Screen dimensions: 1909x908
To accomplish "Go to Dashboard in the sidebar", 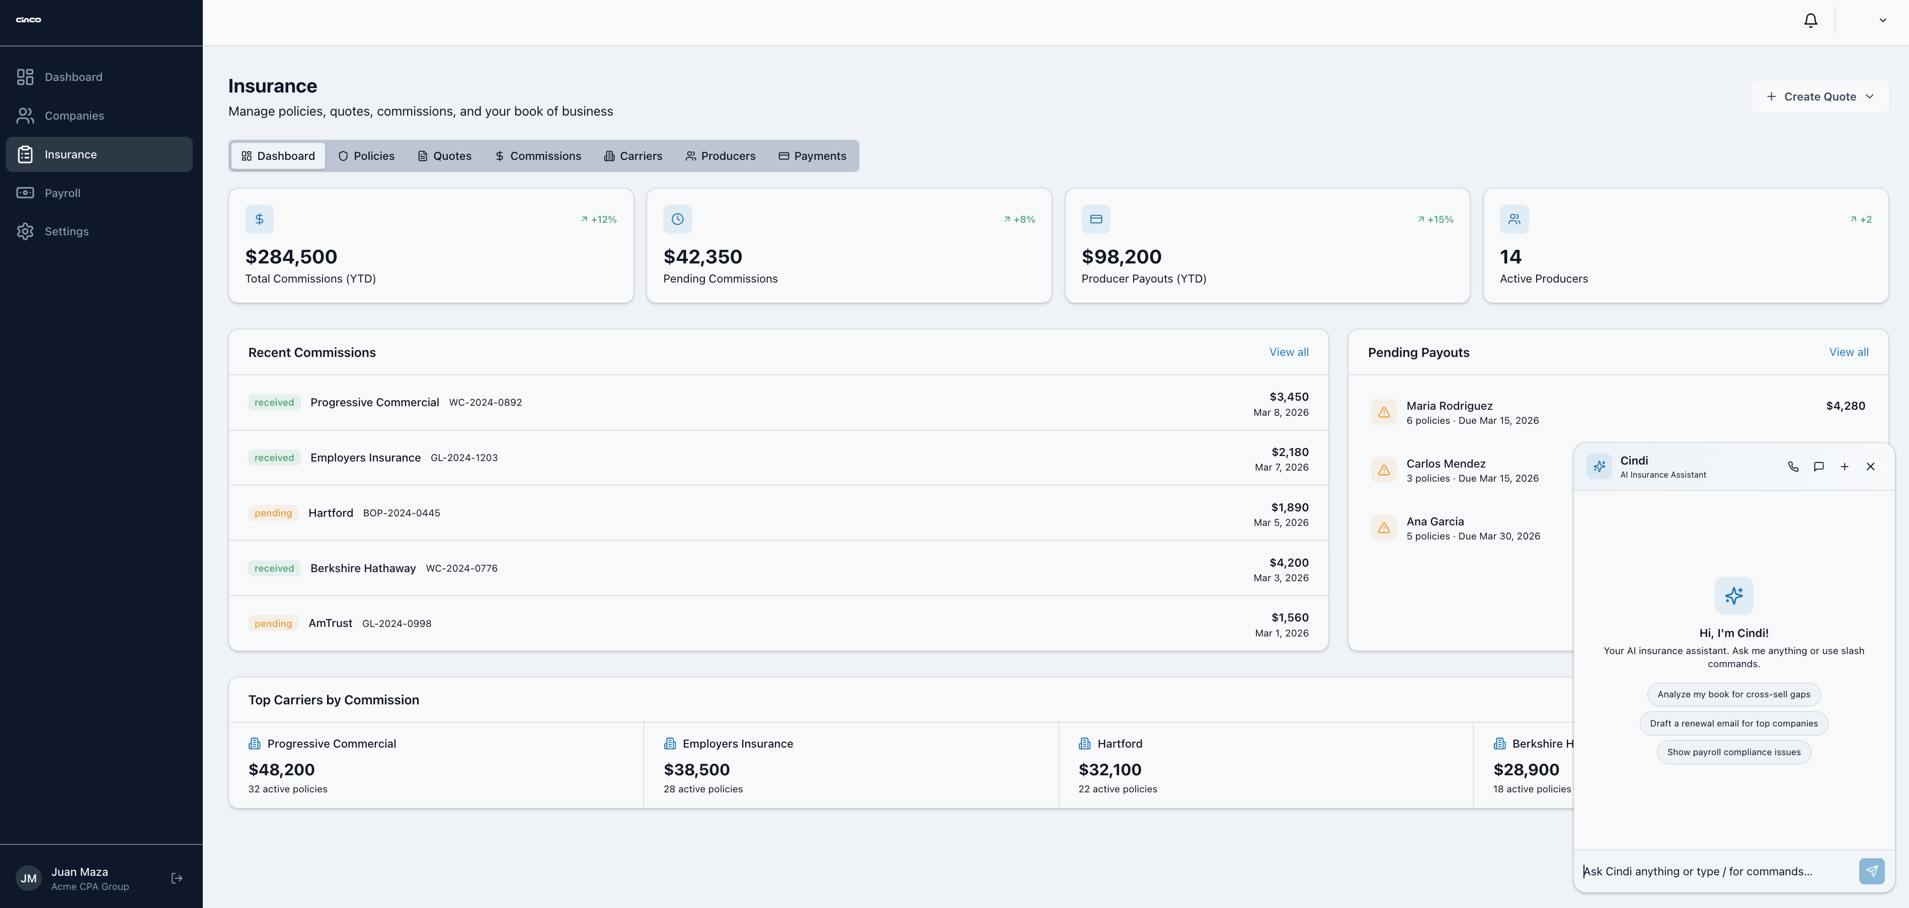I will pyautogui.click(x=99, y=77).
